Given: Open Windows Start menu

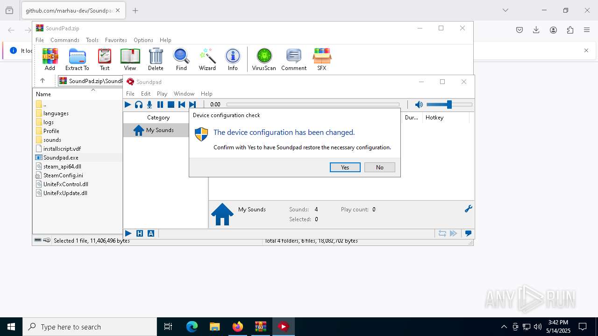Looking at the screenshot, I should point(11,327).
